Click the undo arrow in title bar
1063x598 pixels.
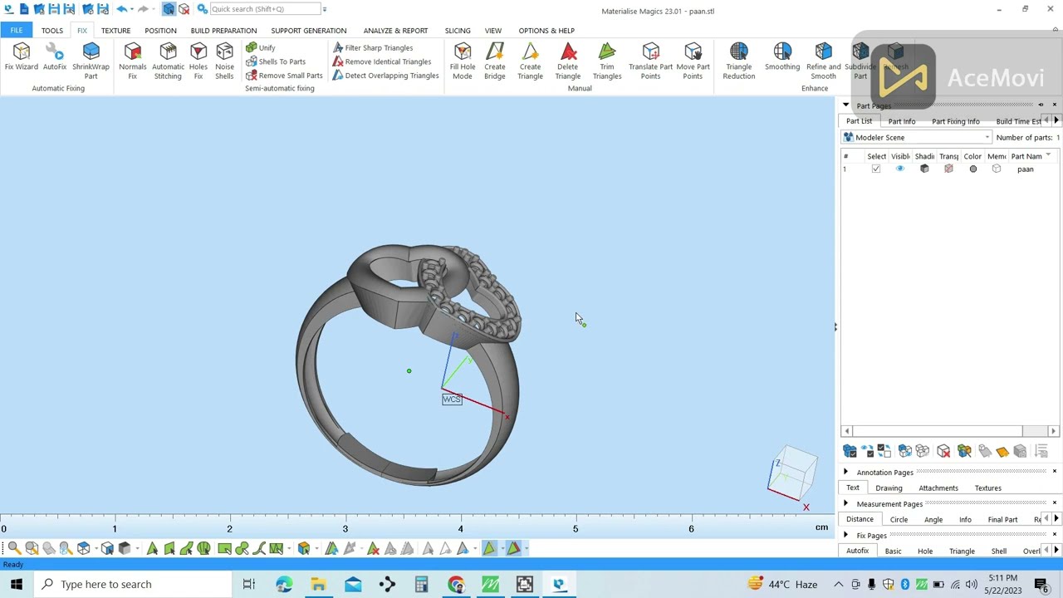pos(122,9)
